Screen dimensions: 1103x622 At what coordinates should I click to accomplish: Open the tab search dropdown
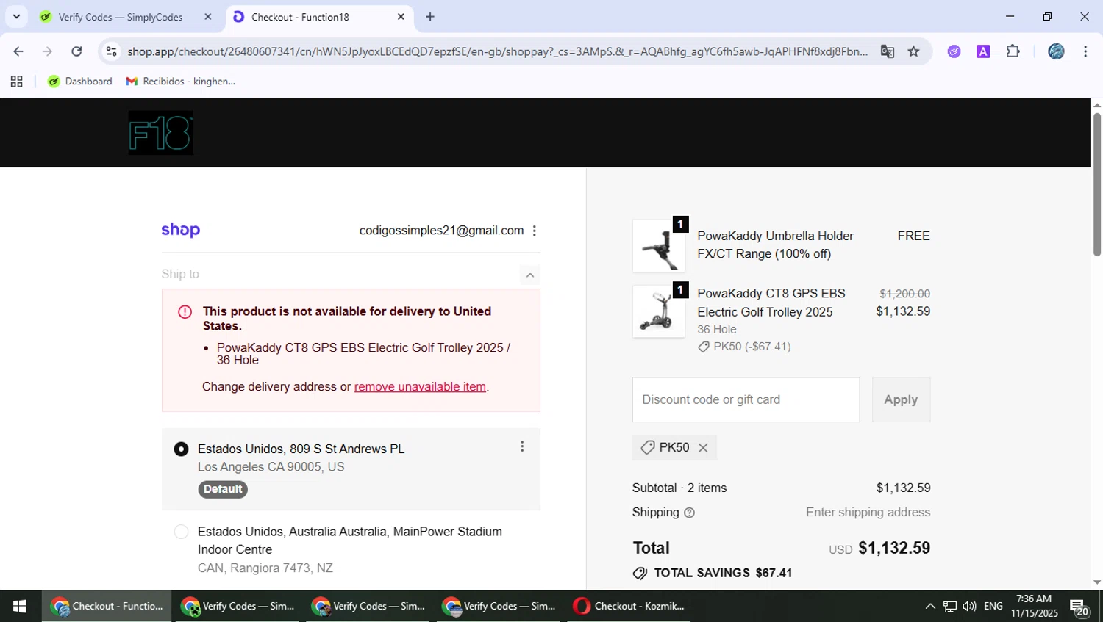coord(16,17)
